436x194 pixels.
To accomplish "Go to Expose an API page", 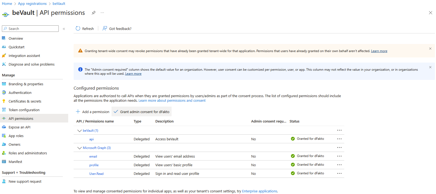I will pos(19,127).
